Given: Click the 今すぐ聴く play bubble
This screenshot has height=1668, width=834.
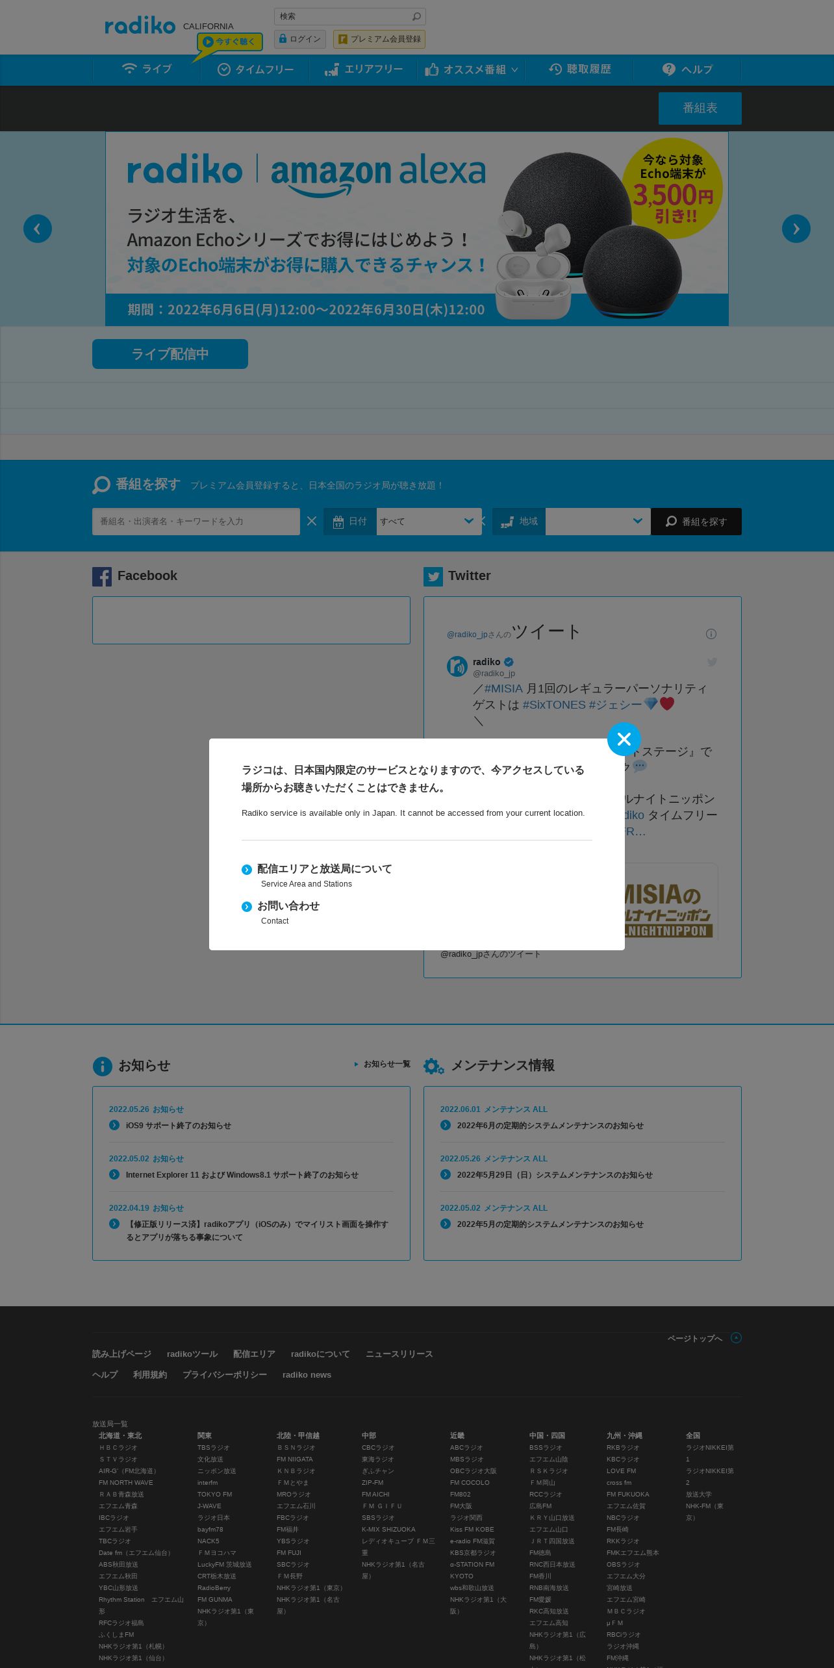Looking at the screenshot, I should point(230,42).
